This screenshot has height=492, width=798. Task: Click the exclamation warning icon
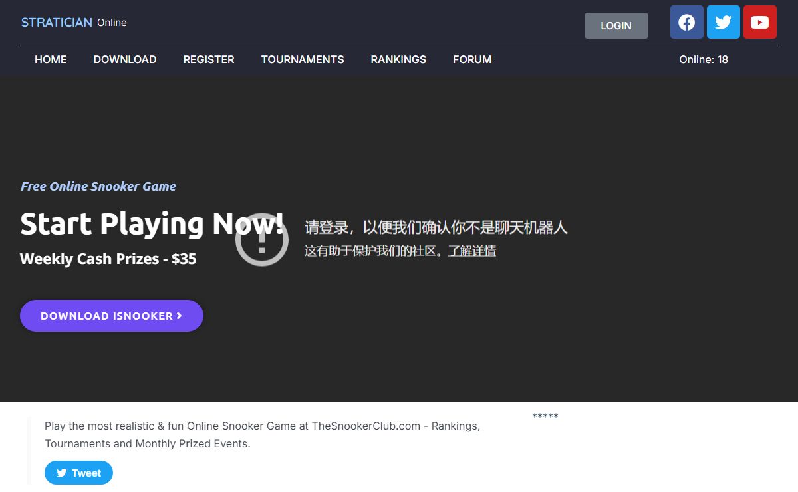(x=262, y=239)
